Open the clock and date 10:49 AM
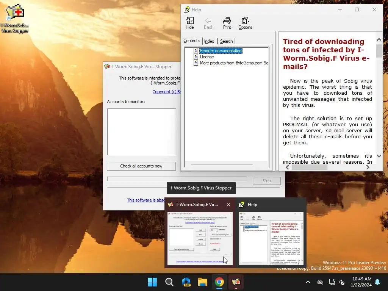 point(361,282)
